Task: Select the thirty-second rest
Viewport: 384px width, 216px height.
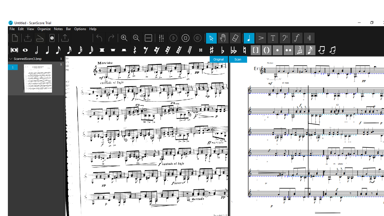Action: (x=168, y=50)
